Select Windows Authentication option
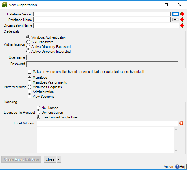Viewport: 187px width, 170px height. (x=47, y=37)
